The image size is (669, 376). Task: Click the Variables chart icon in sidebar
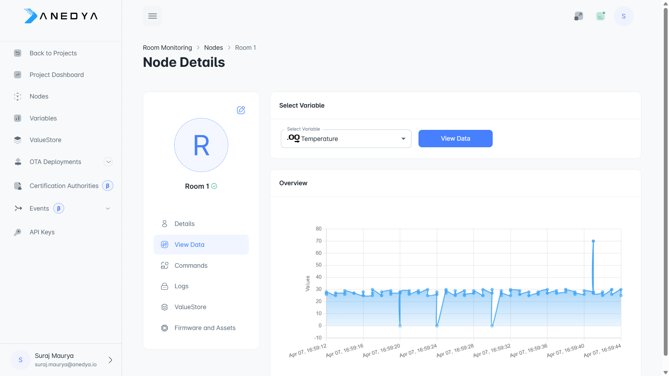(18, 118)
